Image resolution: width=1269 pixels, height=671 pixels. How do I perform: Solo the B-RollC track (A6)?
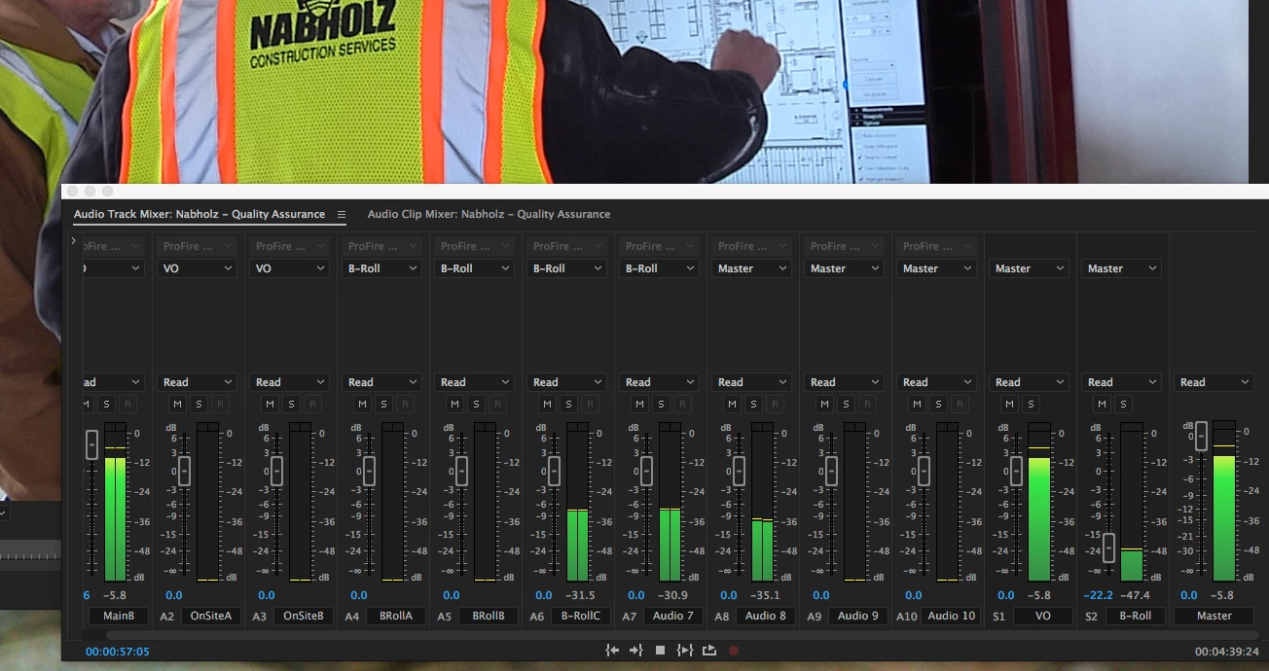tap(568, 405)
